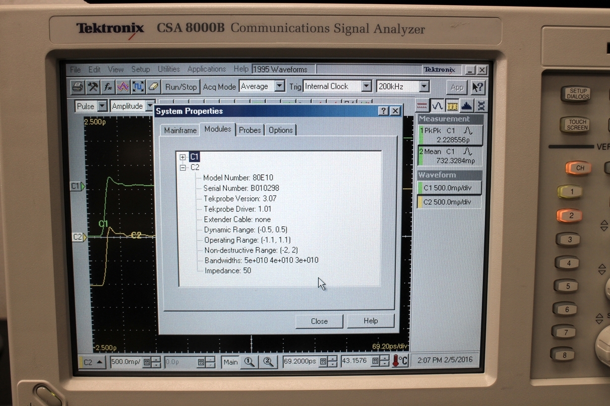The image size is (610, 406).
Task: Open keypad icon beside 43.1576 field
Action: tap(376, 361)
